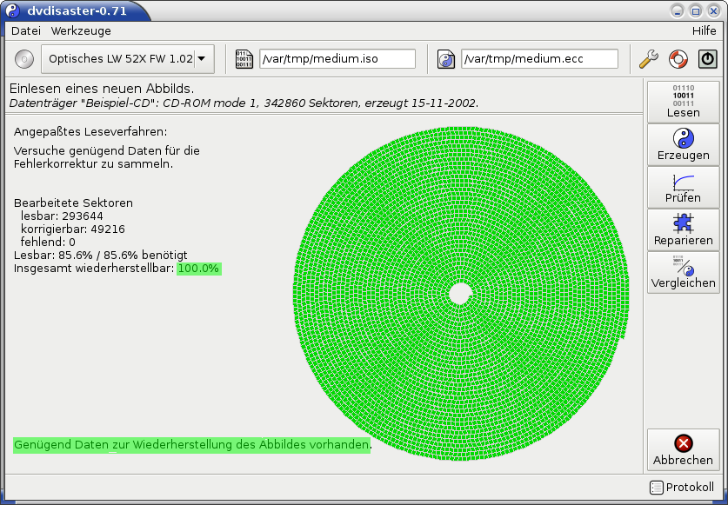Open the Hilfe menu

pyautogui.click(x=704, y=31)
